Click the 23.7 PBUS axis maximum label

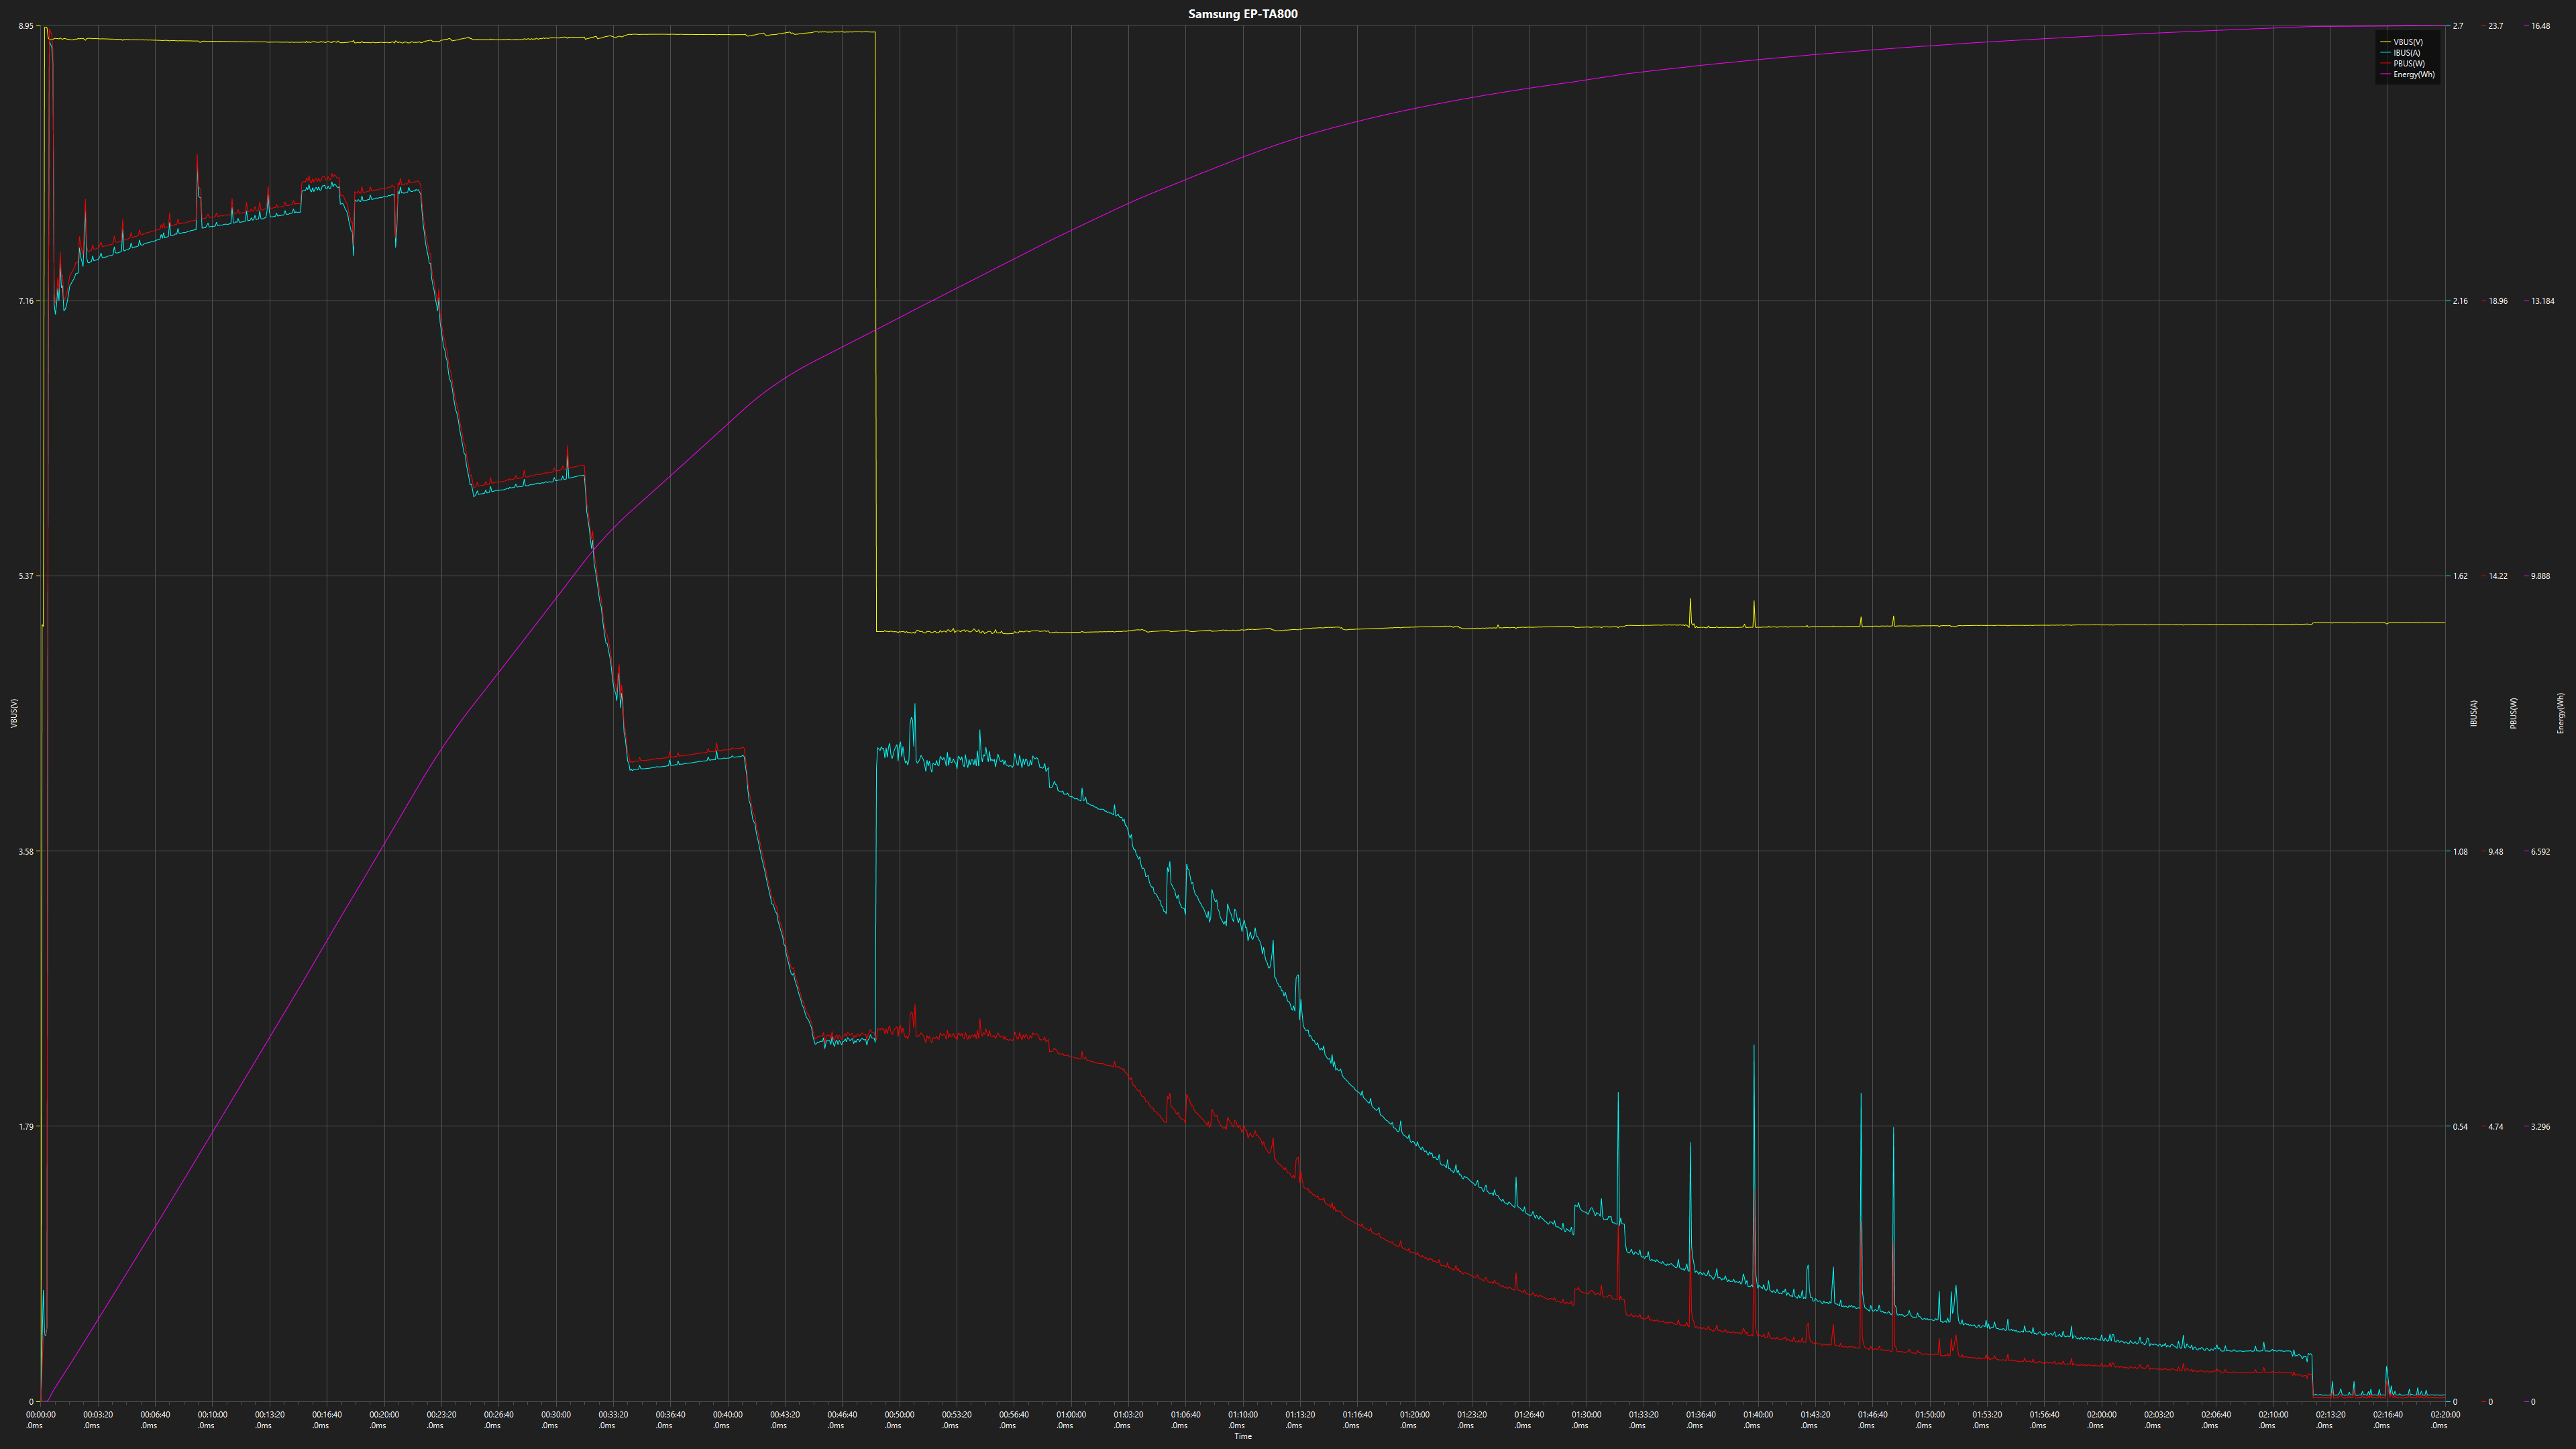(2495, 26)
